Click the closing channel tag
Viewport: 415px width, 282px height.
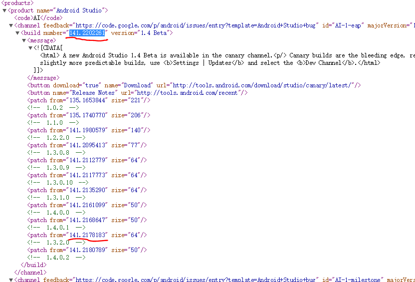click(x=30, y=273)
